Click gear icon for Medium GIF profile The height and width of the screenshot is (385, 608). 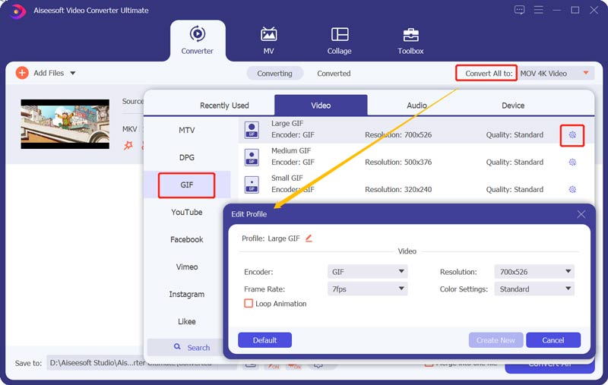point(572,163)
